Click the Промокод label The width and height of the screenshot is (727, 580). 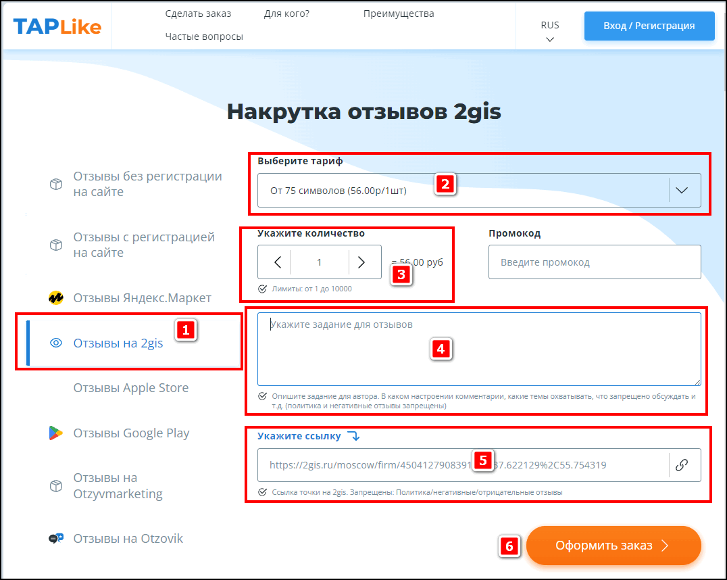tap(515, 233)
